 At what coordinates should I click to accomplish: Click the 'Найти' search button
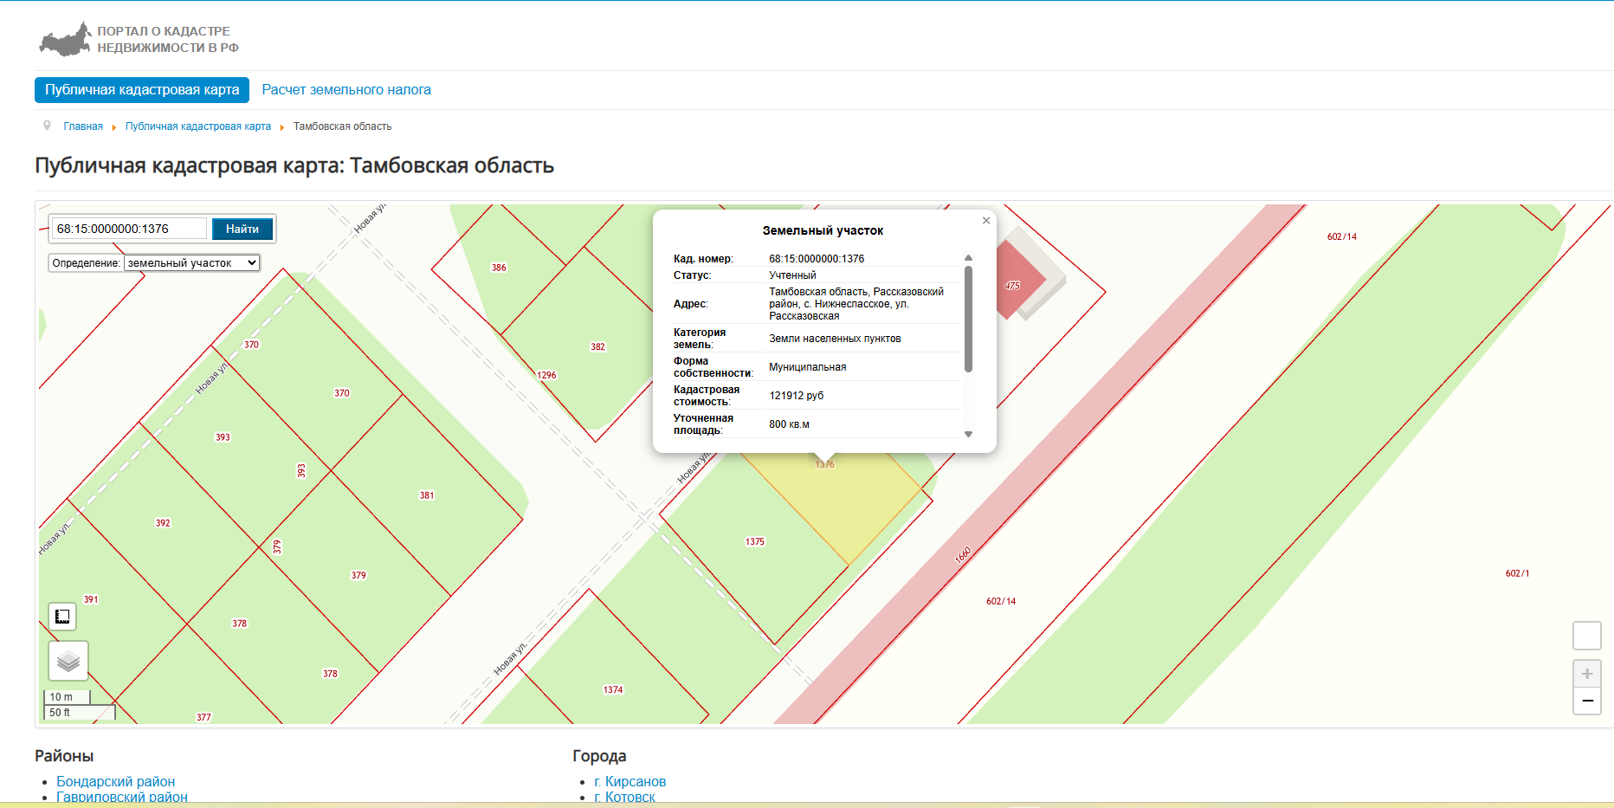pyautogui.click(x=242, y=229)
